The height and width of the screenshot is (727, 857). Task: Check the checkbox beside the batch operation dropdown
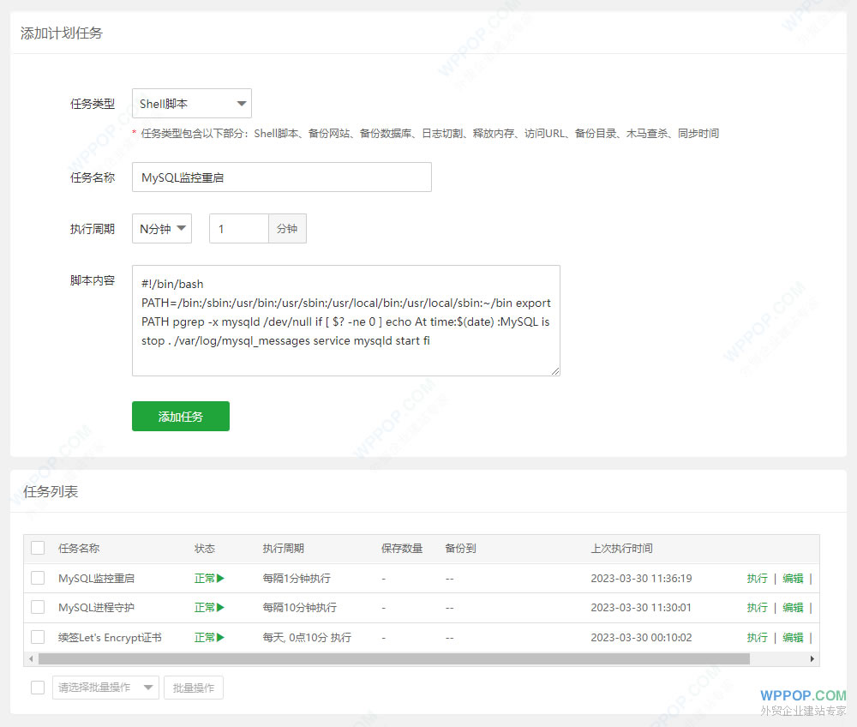coord(37,688)
